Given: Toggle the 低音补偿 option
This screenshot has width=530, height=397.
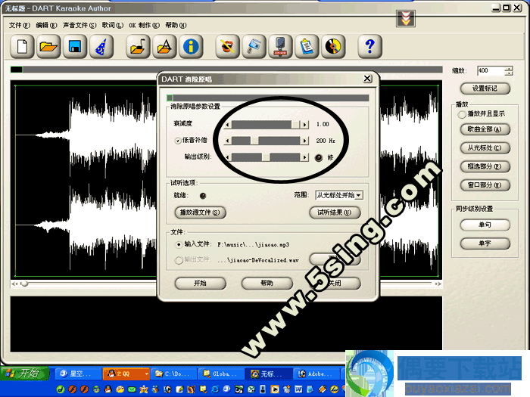Looking at the screenshot, I should pos(178,141).
